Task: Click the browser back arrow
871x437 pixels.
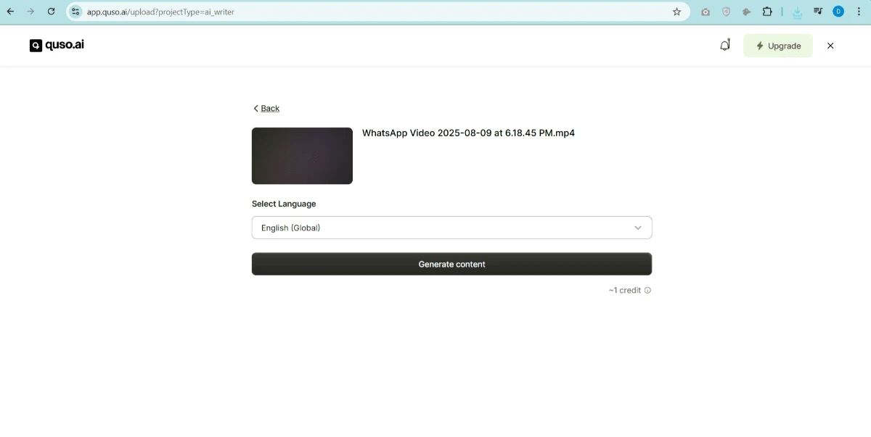Action: click(9, 12)
